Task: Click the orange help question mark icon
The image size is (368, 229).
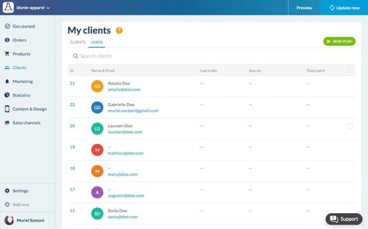Action: click(119, 31)
